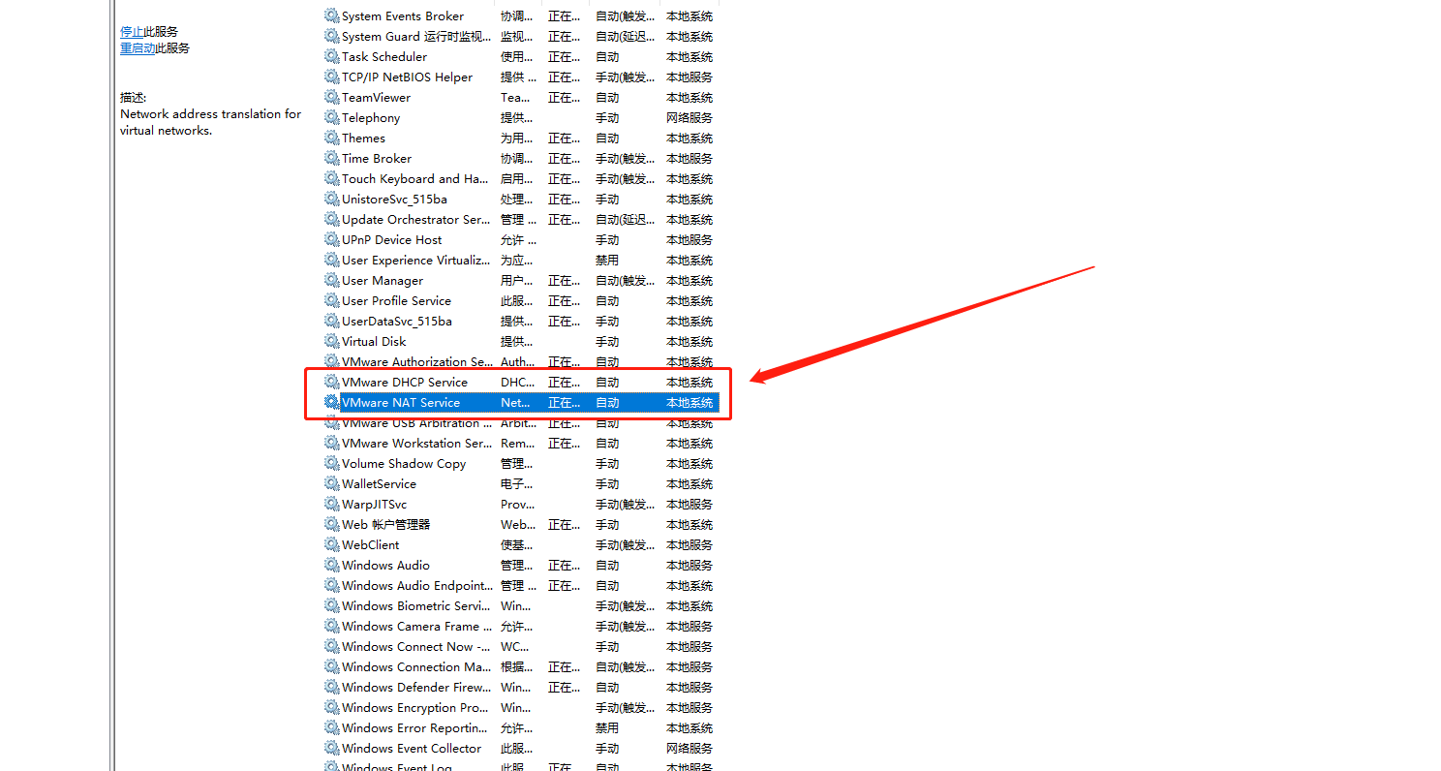
Task: Click the Time Broker gear icon
Action: click(x=332, y=159)
